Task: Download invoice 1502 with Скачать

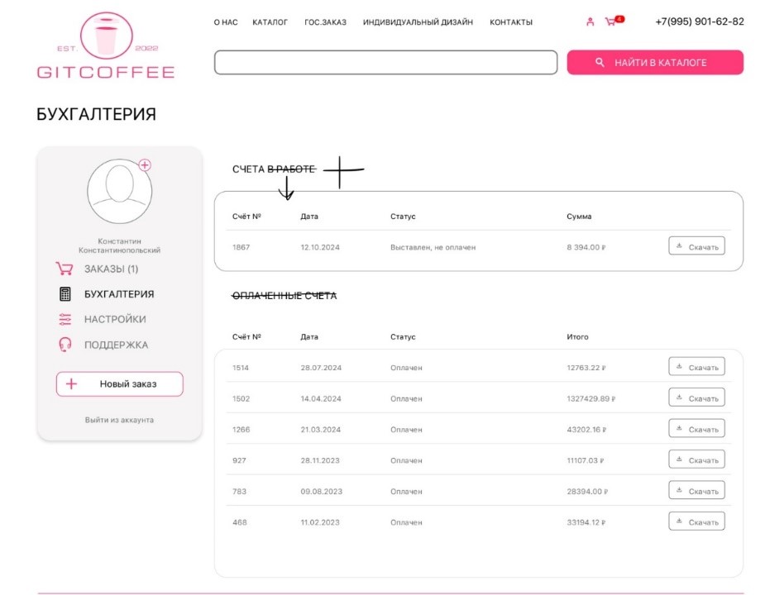Action: (696, 398)
